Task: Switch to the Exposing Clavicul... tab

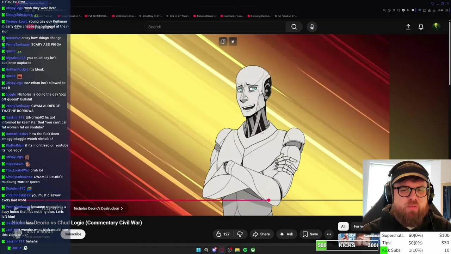Action: [259, 16]
